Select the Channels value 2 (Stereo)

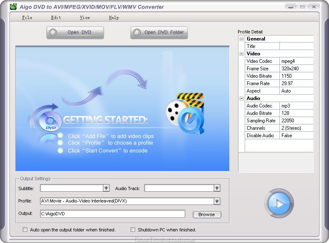tap(296, 128)
